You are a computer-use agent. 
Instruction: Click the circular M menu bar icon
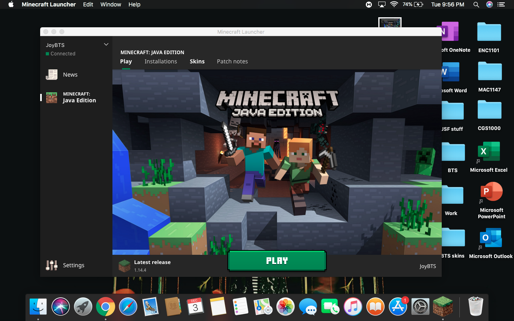click(369, 4)
